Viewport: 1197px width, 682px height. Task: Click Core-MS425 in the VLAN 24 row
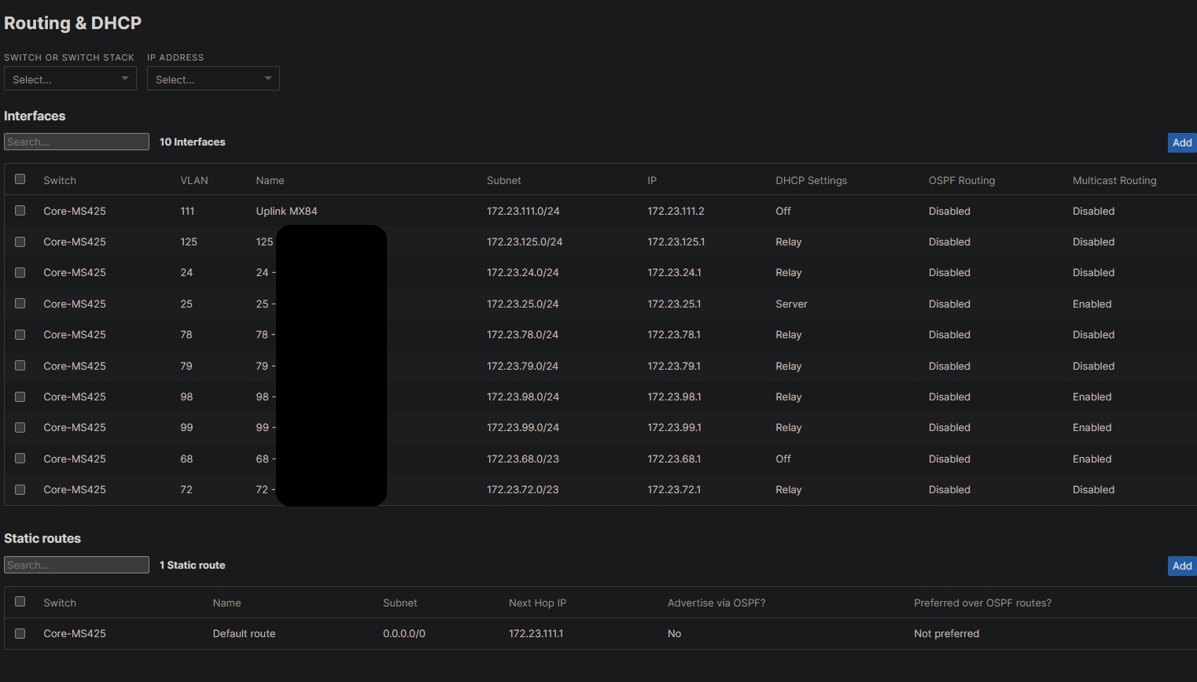coord(74,272)
